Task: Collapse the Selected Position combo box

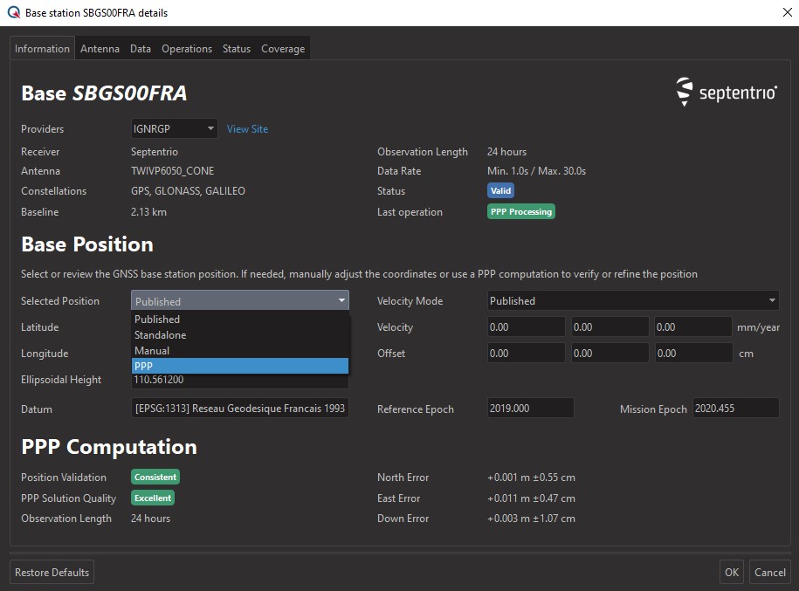Action: [240, 301]
